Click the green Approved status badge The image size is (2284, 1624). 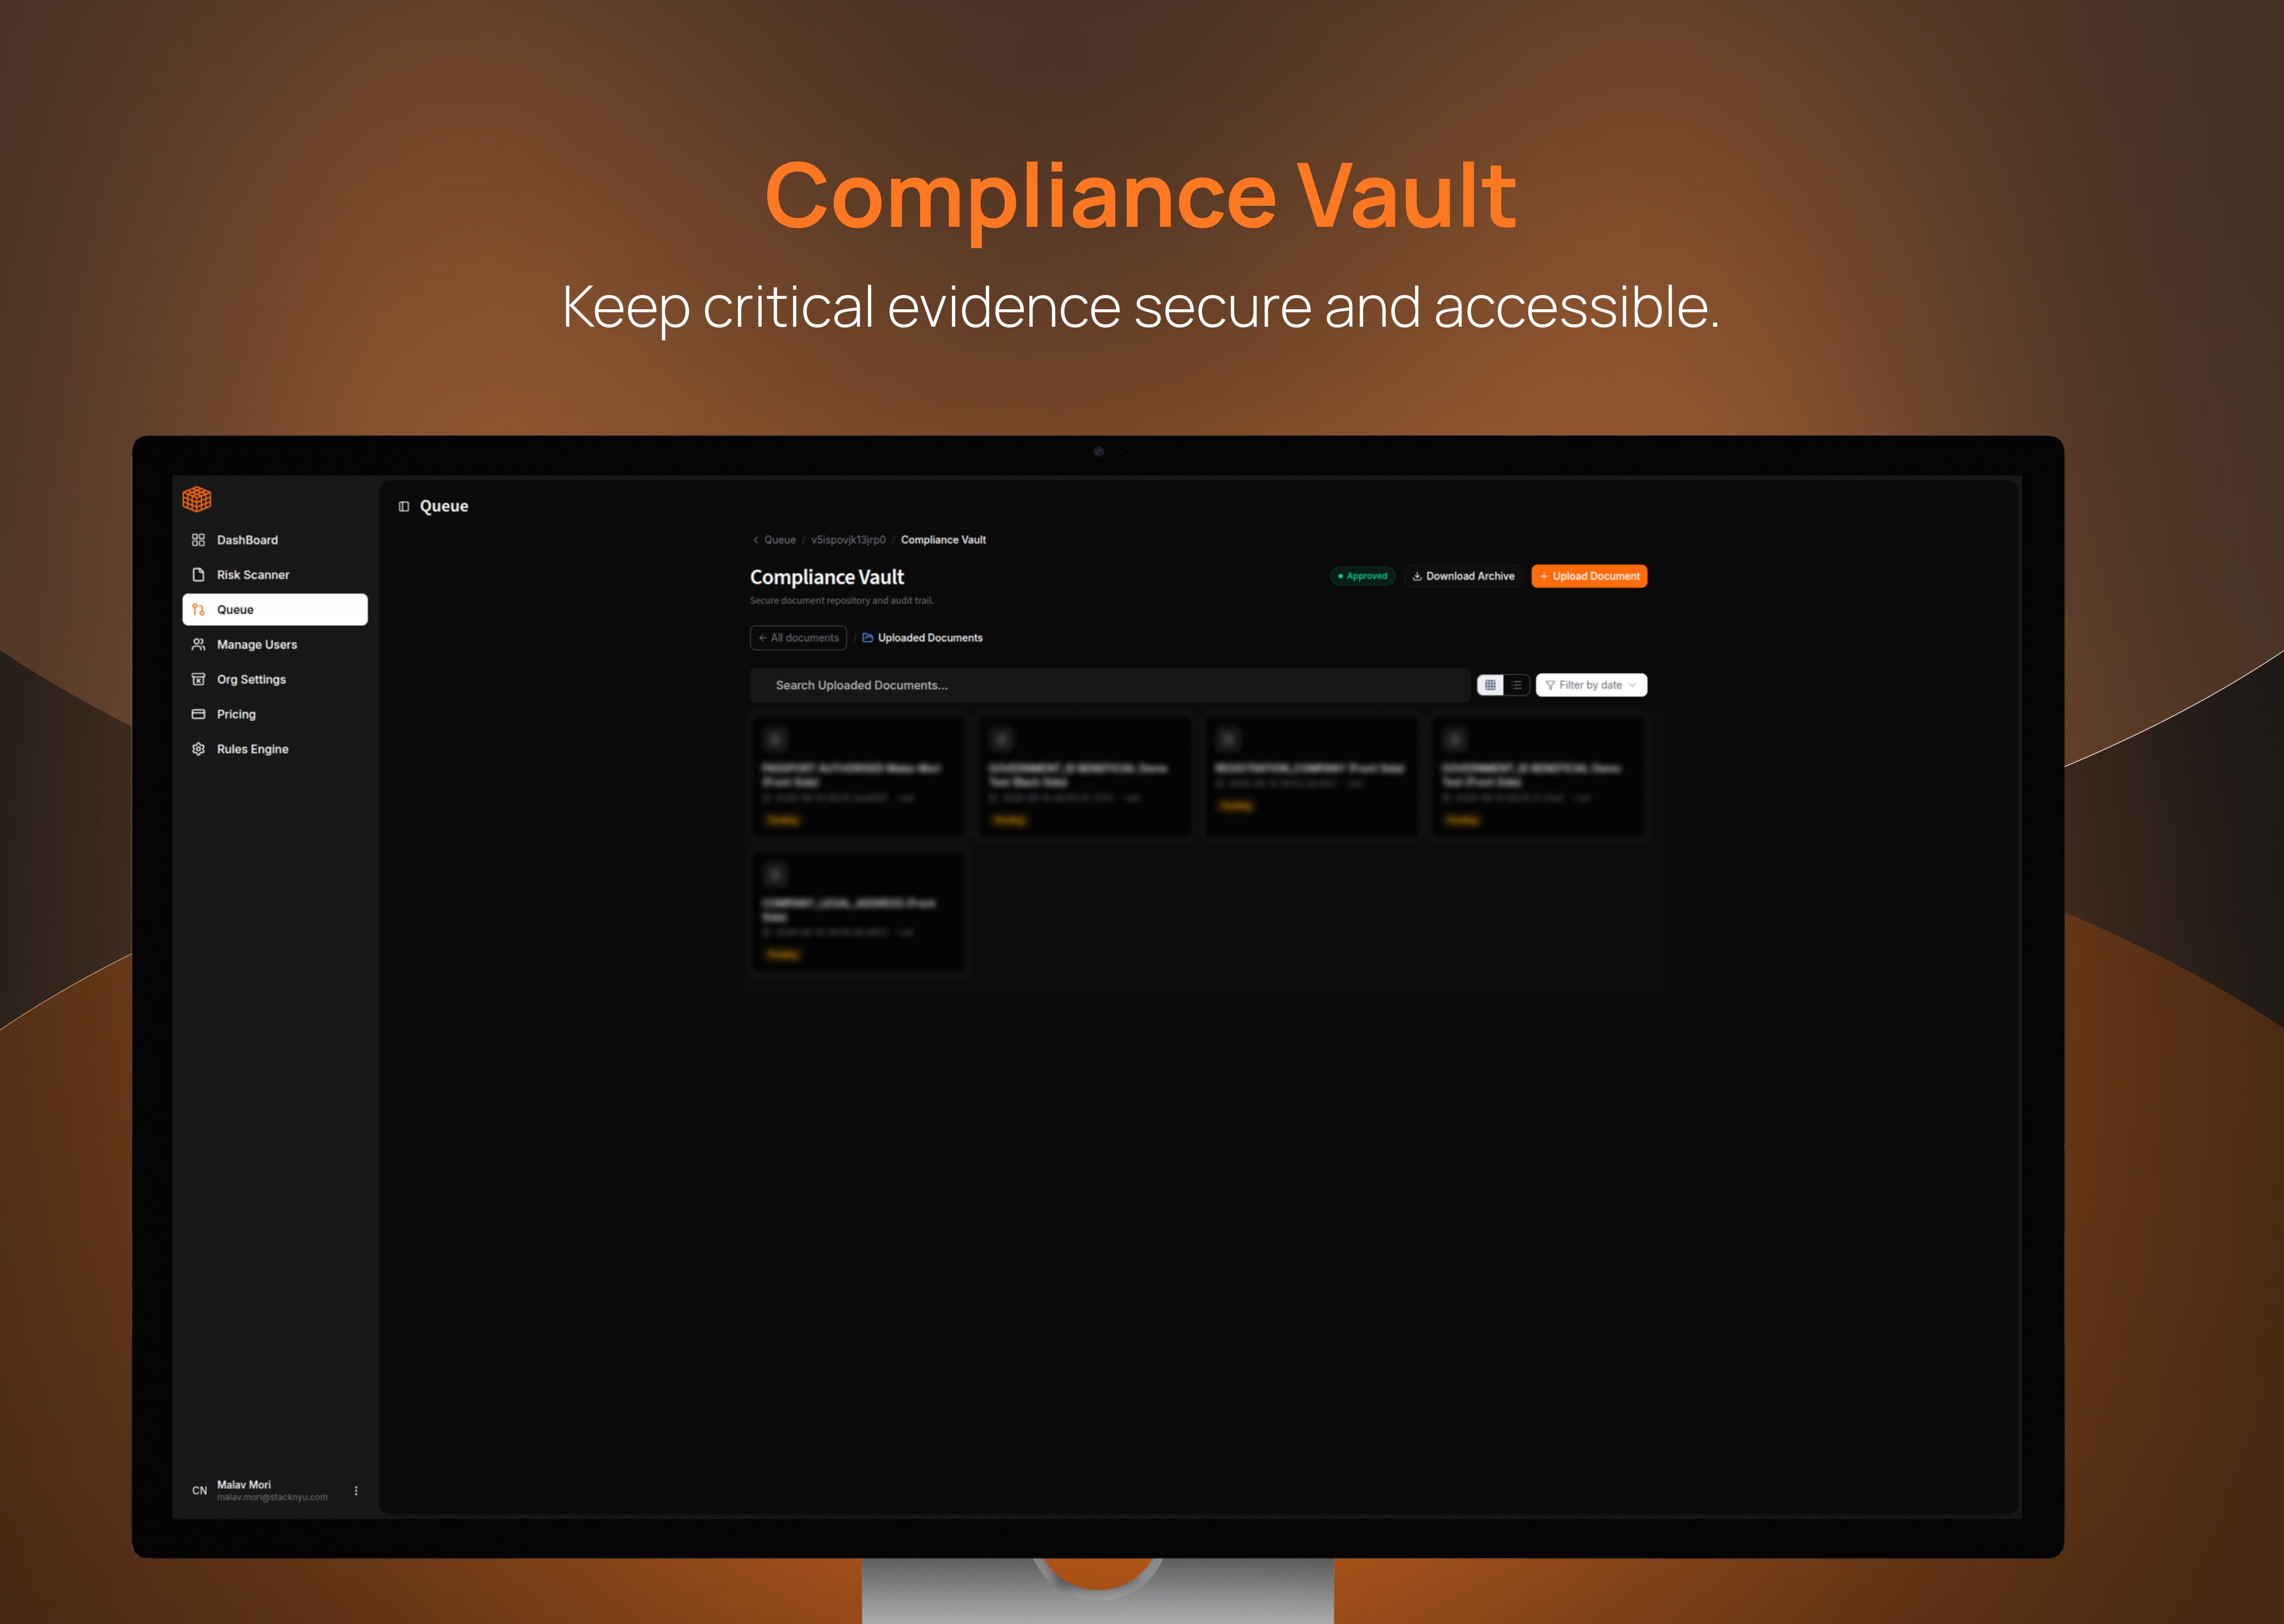coord(1363,576)
